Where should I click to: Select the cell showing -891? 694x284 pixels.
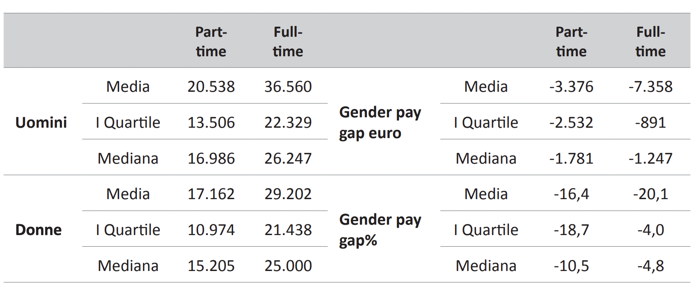coord(650,123)
